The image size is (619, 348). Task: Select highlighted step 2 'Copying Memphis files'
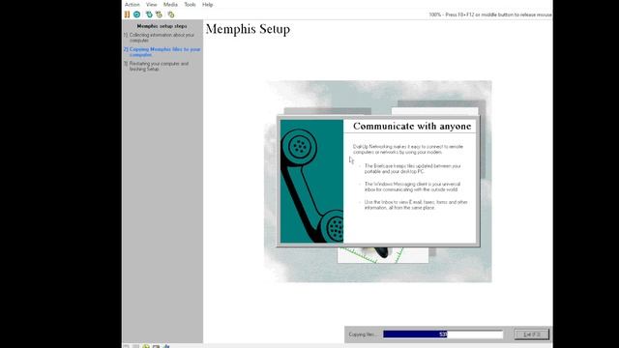(162, 52)
